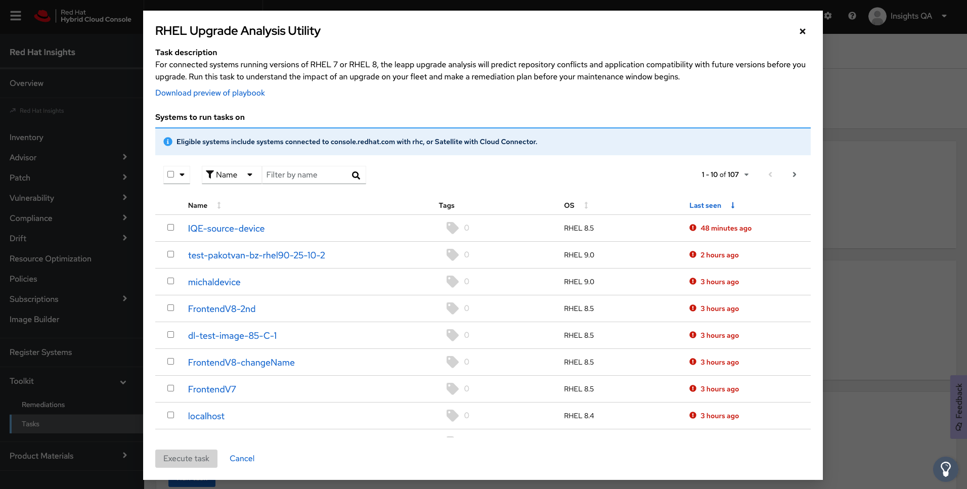Screen dimensions: 967x489
Task: Open the hamburger navigation menu
Action: 16,16
